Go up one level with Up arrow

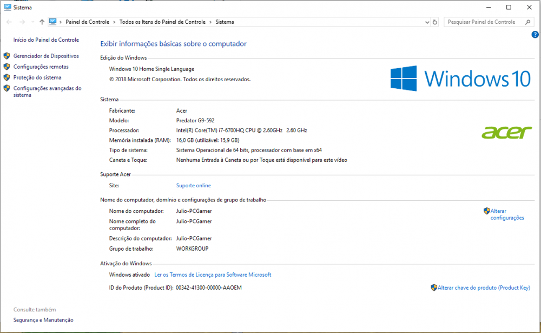(x=42, y=22)
